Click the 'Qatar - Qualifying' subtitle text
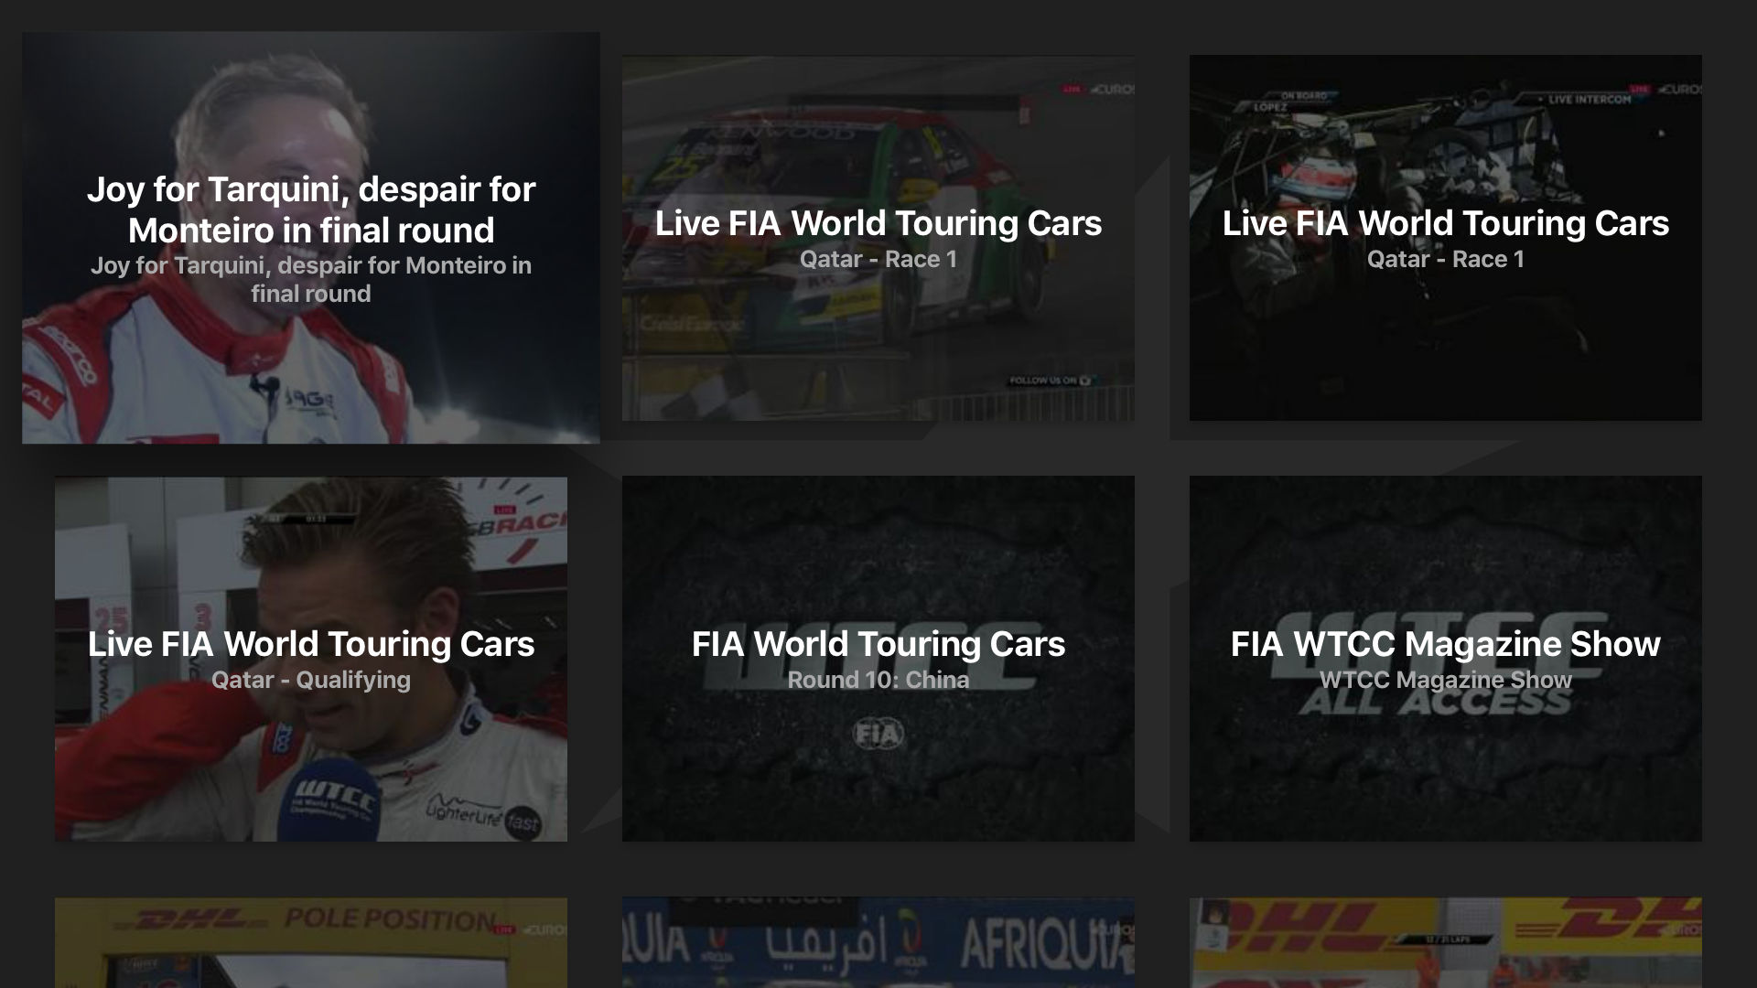The height and width of the screenshot is (988, 1757). 311,681
